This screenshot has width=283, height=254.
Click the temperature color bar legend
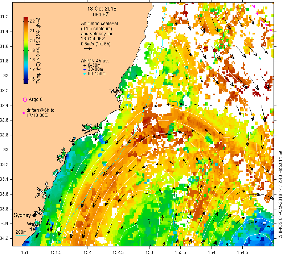pos(26,50)
